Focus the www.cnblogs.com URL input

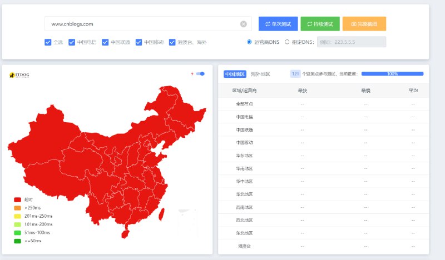coord(147,24)
